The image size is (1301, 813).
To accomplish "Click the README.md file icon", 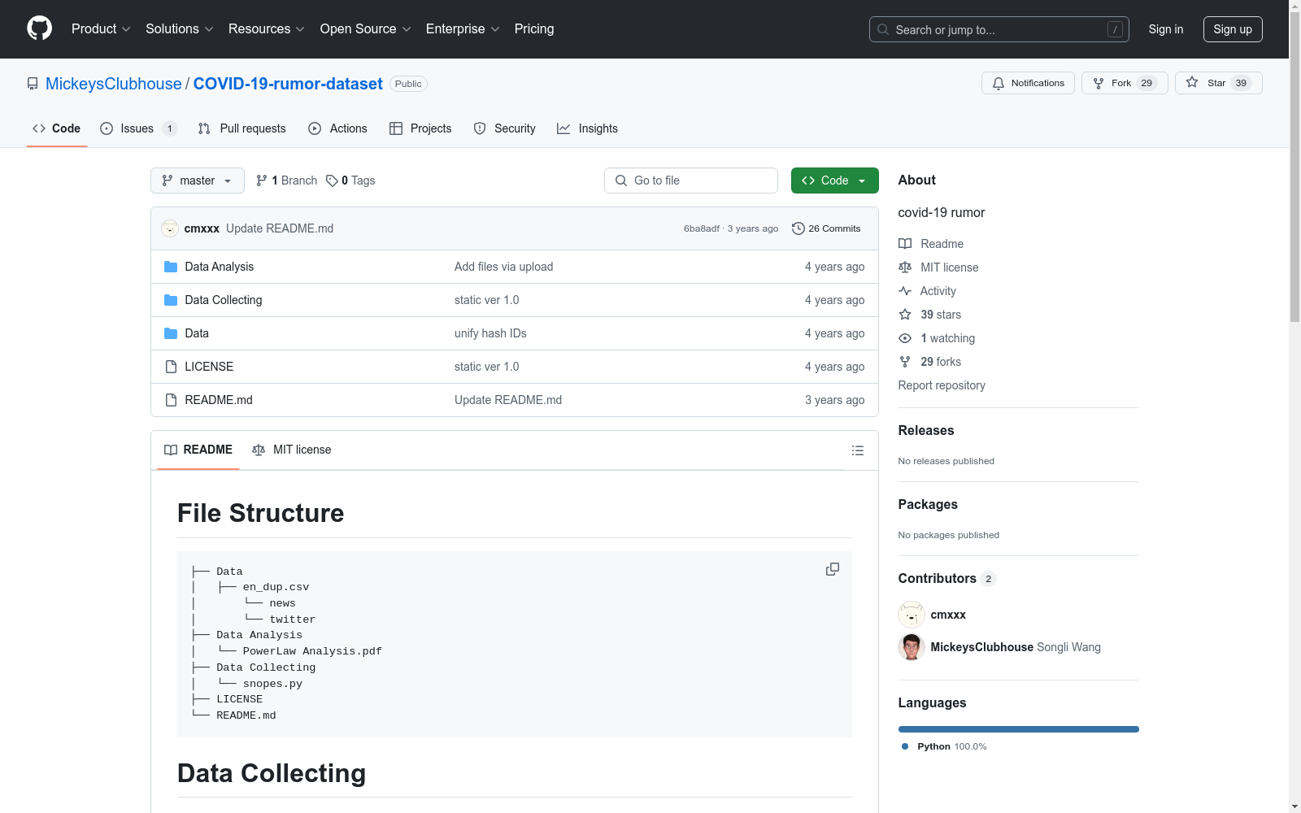I will [x=171, y=400].
